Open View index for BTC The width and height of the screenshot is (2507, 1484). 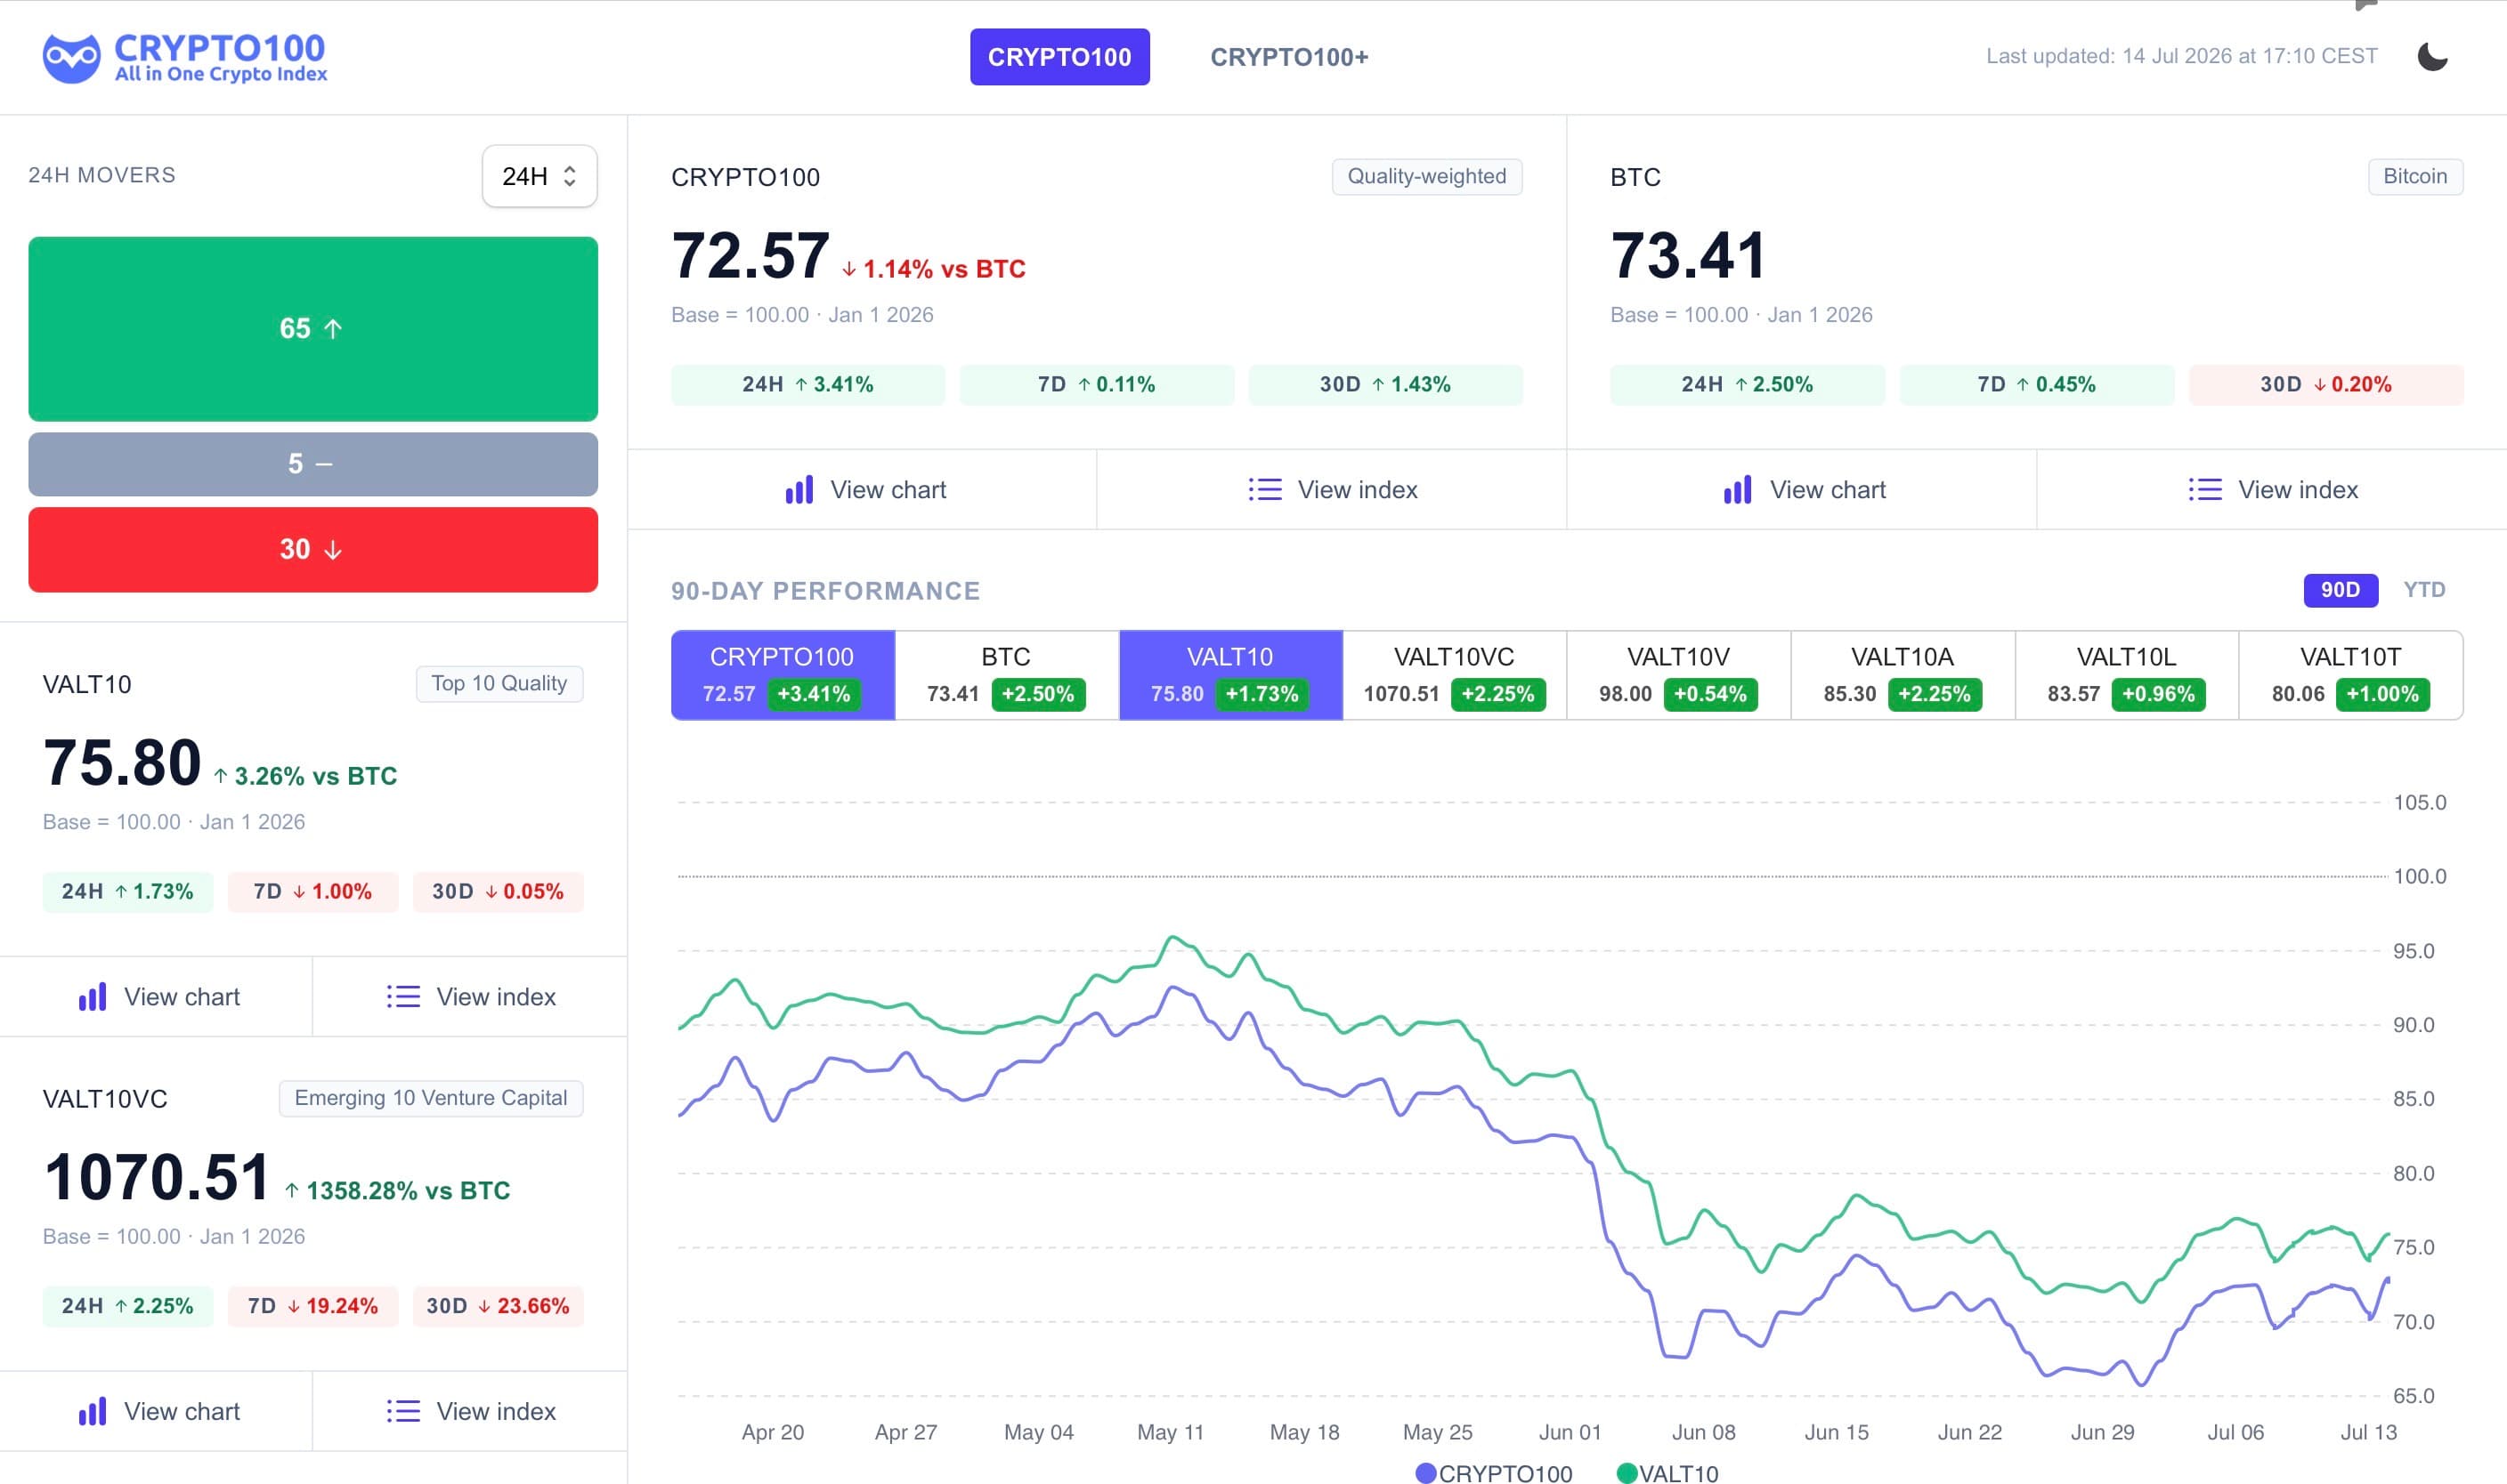click(2271, 489)
